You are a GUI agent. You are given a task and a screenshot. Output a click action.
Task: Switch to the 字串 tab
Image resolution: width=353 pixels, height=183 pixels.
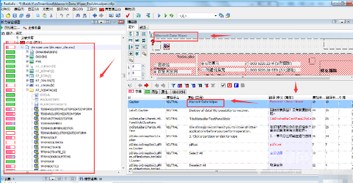[x=135, y=92]
